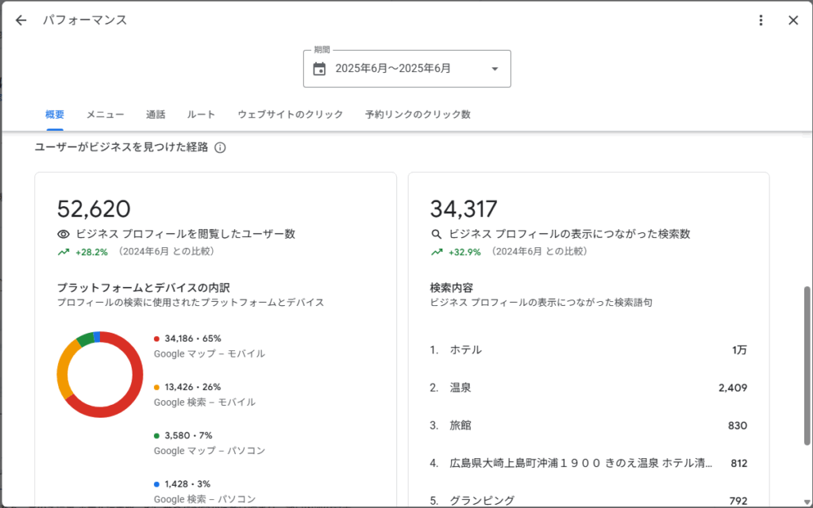Click the green trend arrow beside +28.2%
Screen dimensions: 813x508
coord(64,252)
